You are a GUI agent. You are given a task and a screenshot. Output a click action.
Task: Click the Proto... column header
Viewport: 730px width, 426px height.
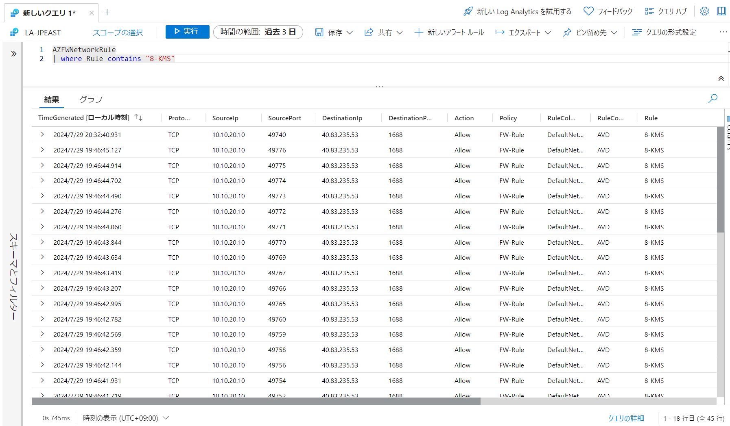(x=179, y=118)
